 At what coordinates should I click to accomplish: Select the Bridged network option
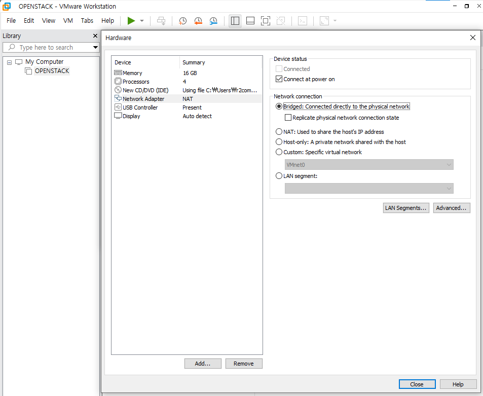(279, 106)
